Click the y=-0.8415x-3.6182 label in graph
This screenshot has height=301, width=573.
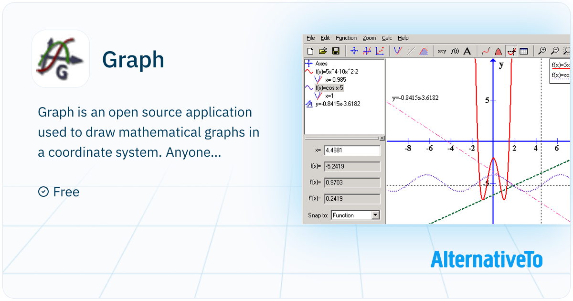tap(415, 98)
